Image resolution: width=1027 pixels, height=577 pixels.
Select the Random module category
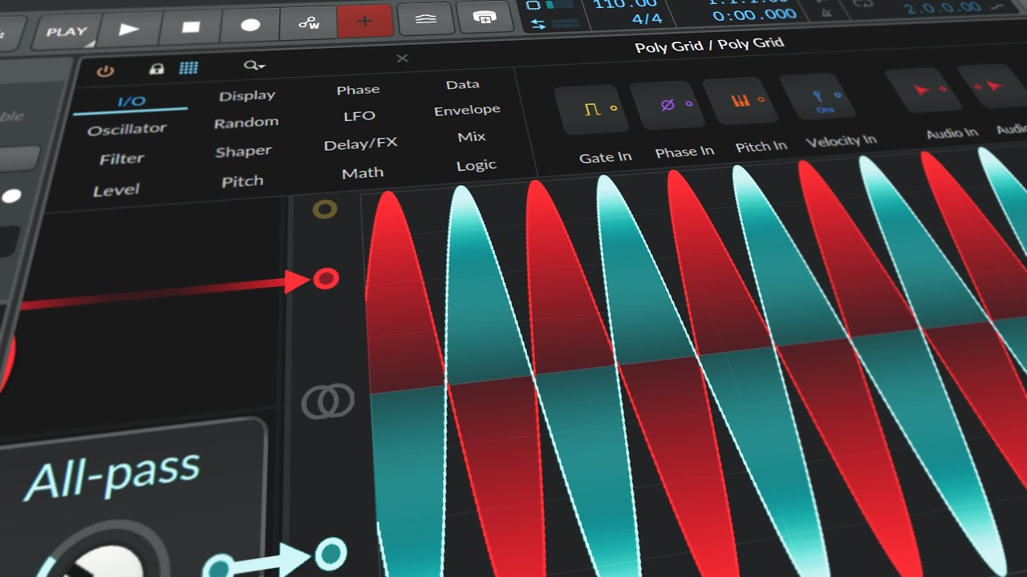coord(246,123)
